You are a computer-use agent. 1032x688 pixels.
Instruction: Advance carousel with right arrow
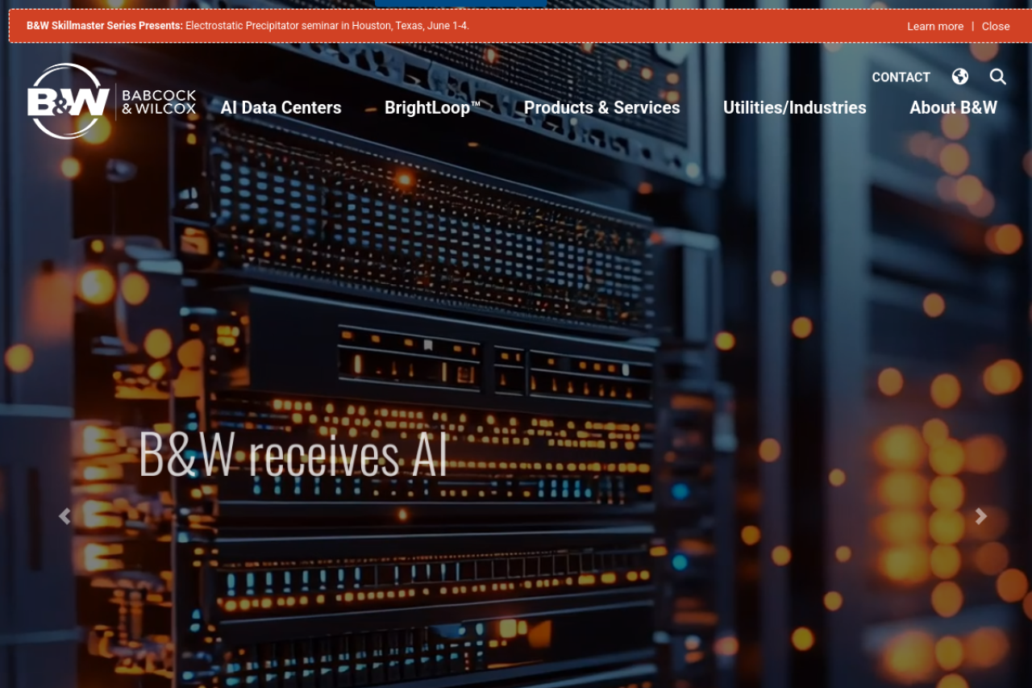tap(980, 516)
